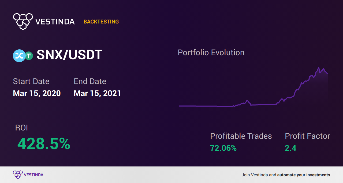Select the Mar 15, 2020 start date
Image resolution: width=343 pixels, height=183 pixels.
37,93
